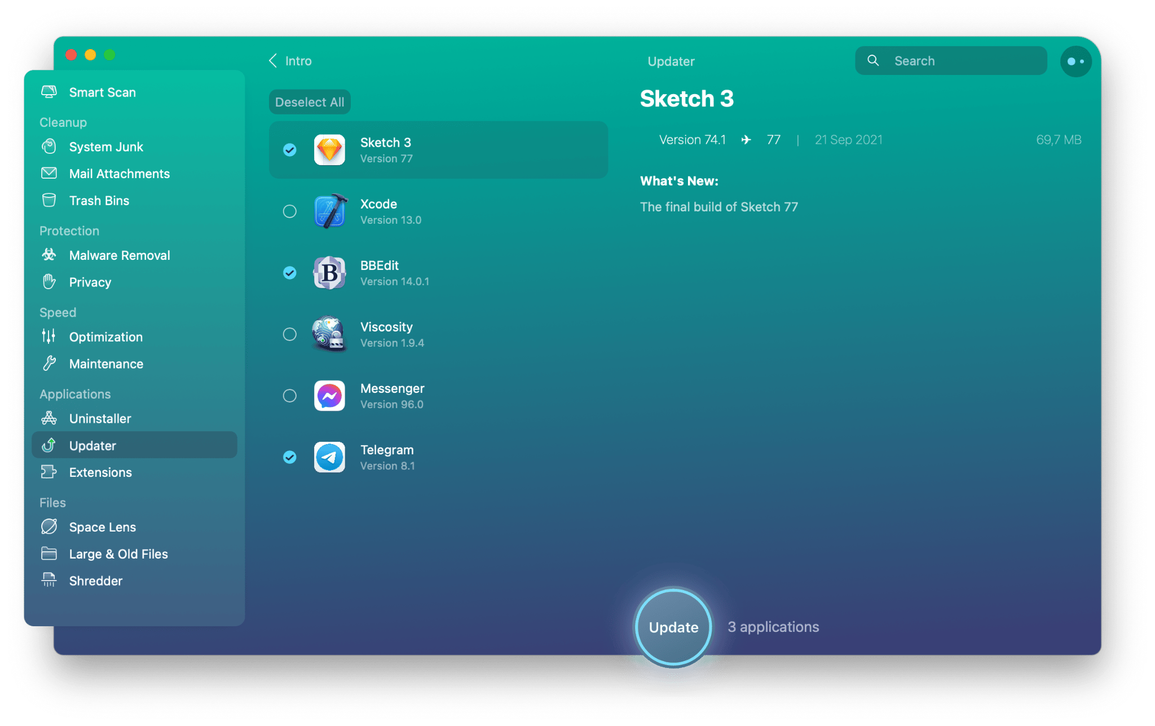The height and width of the screenshot is (726, 1155).
Task: Click the BBEdit app icon
Action: [329, 273]
